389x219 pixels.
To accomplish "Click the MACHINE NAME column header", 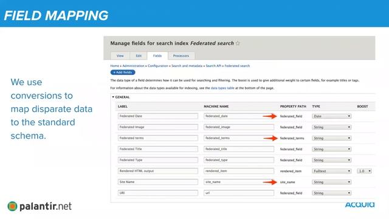I will pyautogui.click(x=216, y=106).
